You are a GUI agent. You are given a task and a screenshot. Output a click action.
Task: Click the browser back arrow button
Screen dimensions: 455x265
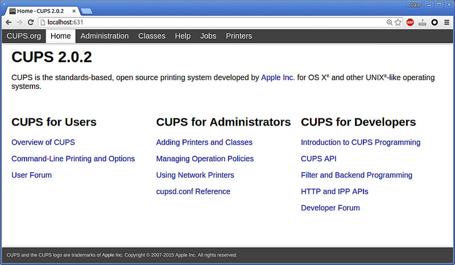(9, 22)
